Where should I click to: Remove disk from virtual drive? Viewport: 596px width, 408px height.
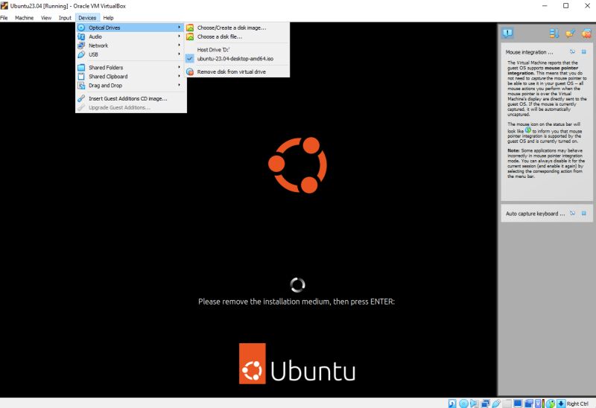[x=237, y=71]
